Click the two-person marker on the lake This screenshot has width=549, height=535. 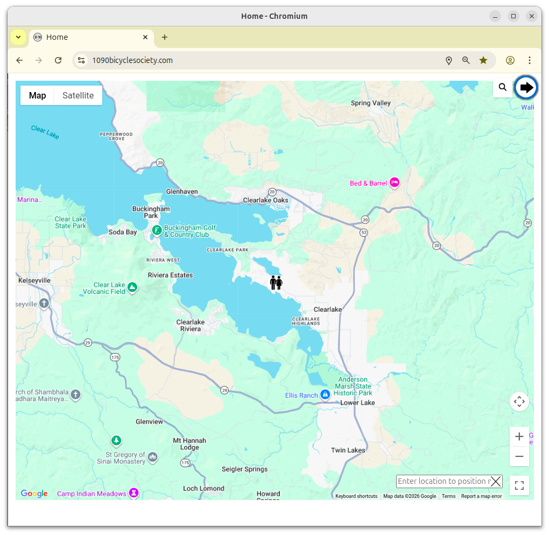[x=276, y=283]
